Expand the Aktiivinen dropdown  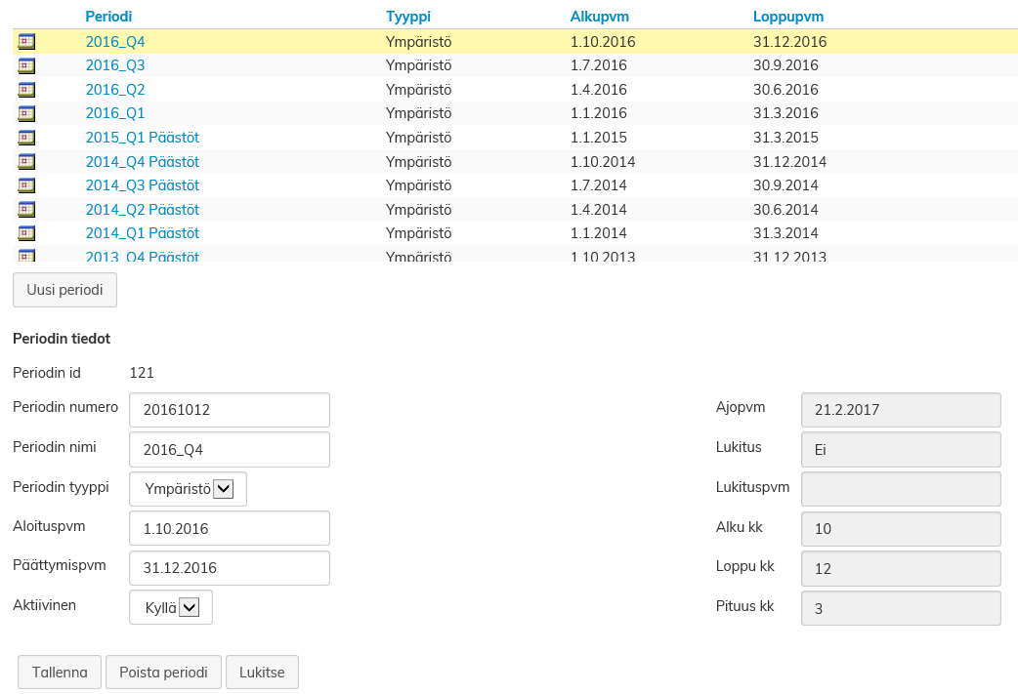click(x=172, y=607)
